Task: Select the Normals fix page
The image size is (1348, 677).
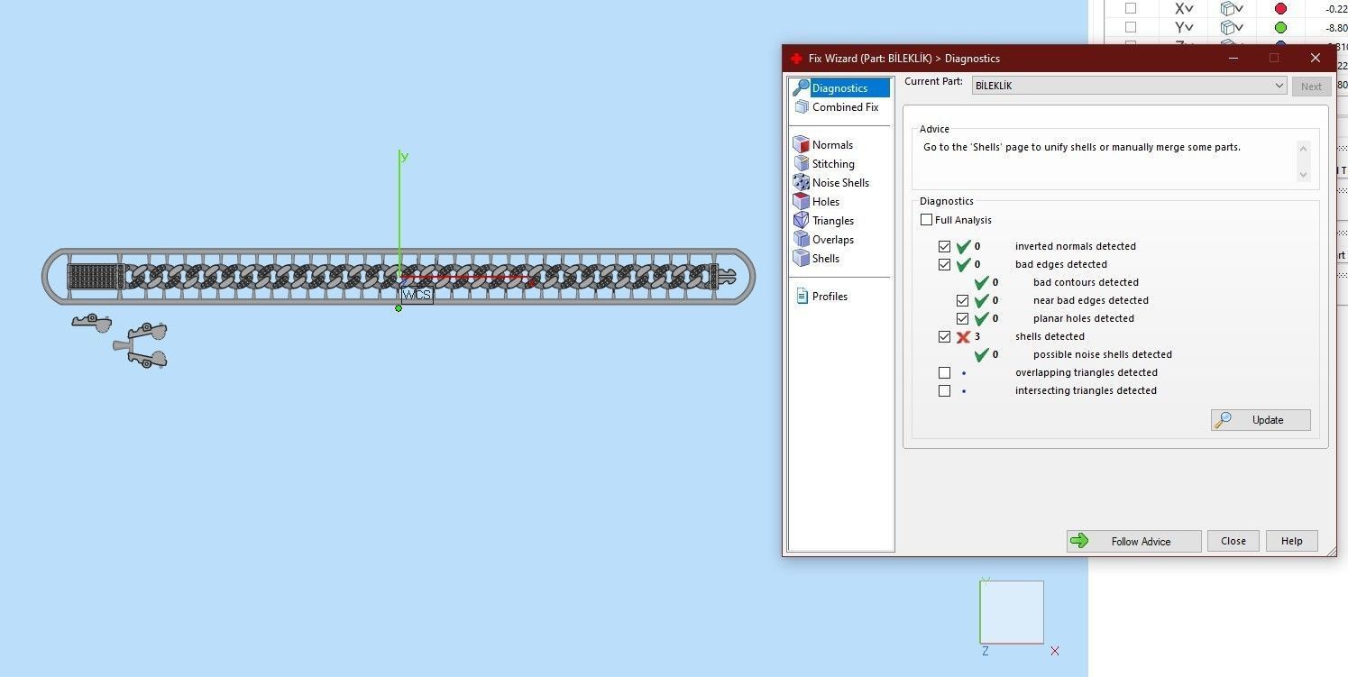Action: point(832,145)
